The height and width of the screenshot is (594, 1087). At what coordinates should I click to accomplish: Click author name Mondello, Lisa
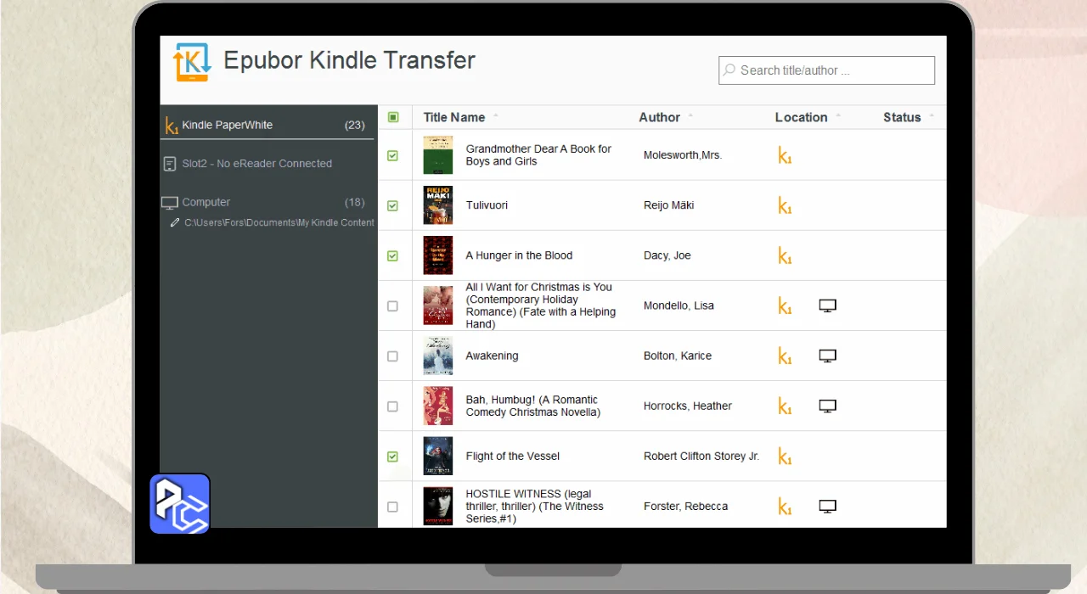point(679,305)
